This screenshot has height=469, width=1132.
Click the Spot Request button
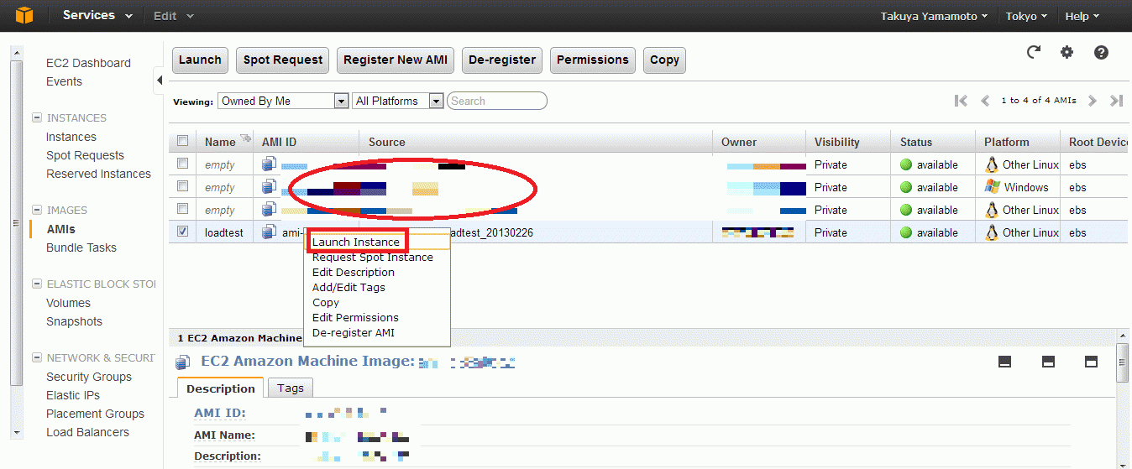click(283, 60)
